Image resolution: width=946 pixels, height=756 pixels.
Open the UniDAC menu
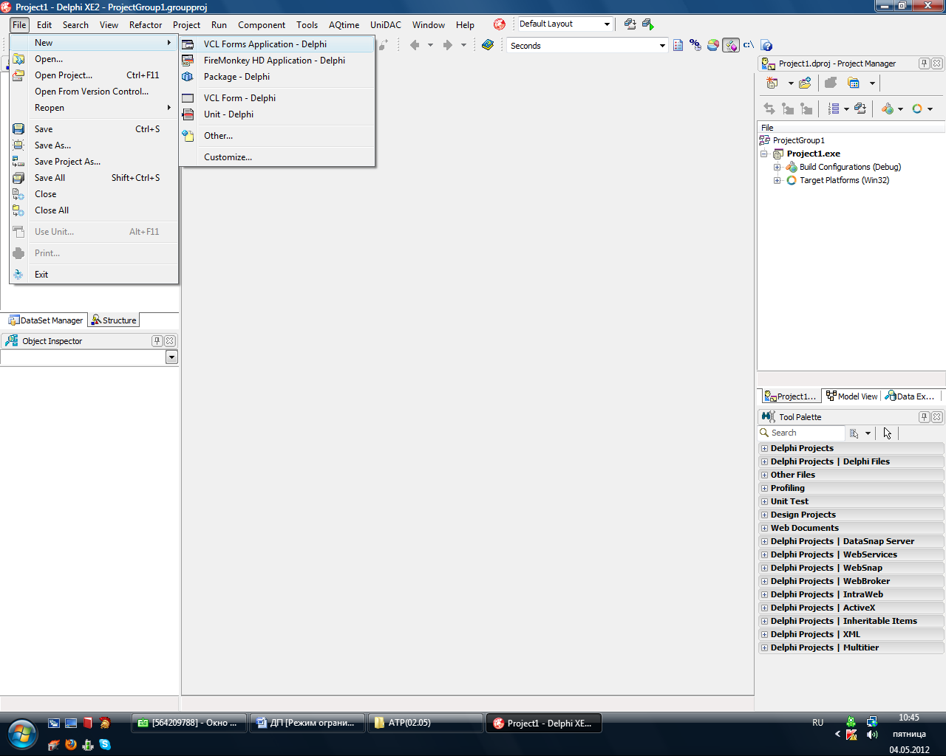(386, 24)
